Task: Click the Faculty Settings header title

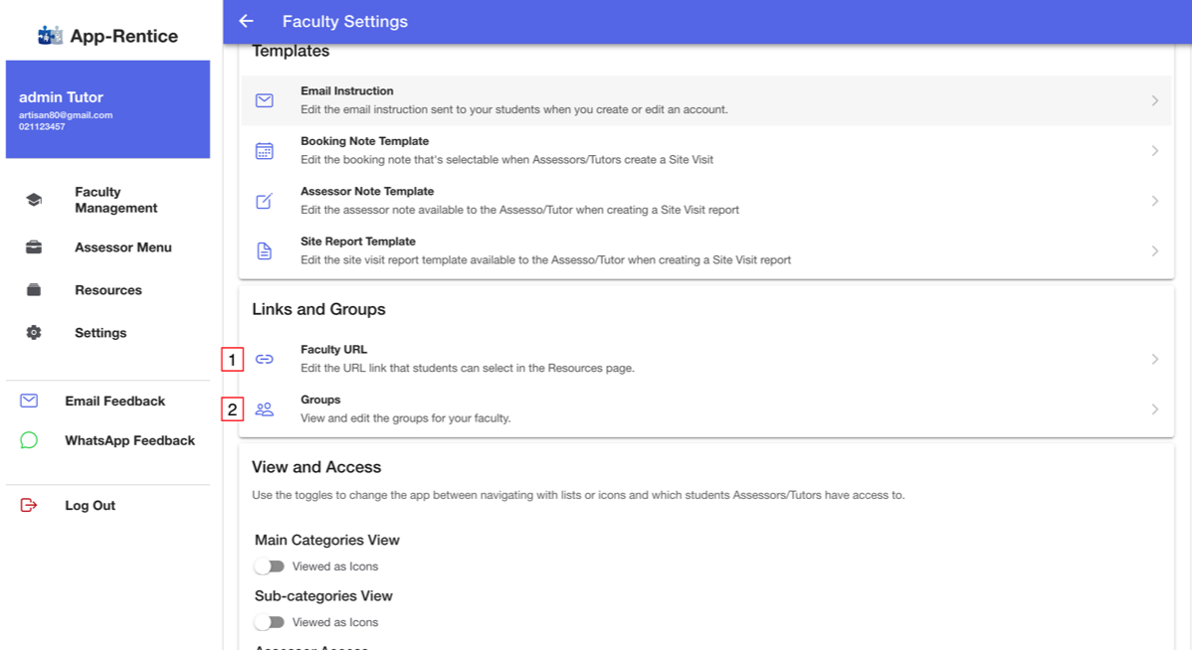Action: [x=345, y=21]
